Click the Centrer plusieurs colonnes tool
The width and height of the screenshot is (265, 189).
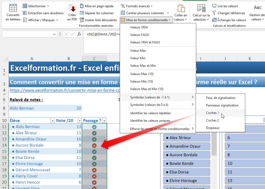[x=144, y=13]
